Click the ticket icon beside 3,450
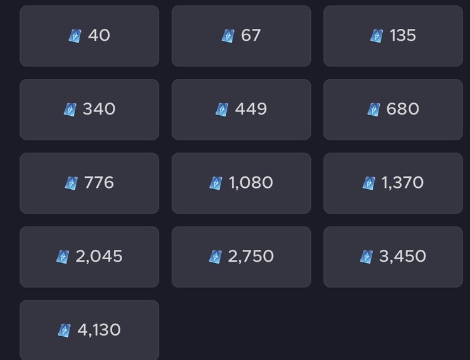 [367, 257]
